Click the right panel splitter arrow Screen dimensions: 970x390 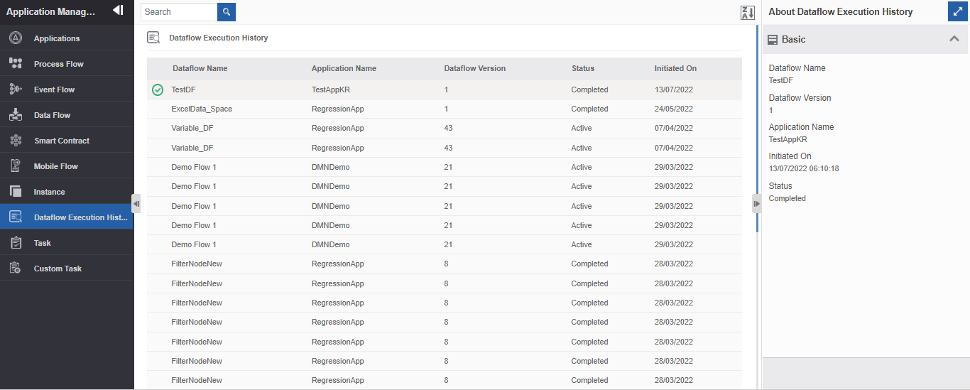756,203
